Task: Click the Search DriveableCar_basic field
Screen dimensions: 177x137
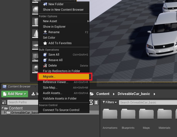Action: click(x=147, y=102)
